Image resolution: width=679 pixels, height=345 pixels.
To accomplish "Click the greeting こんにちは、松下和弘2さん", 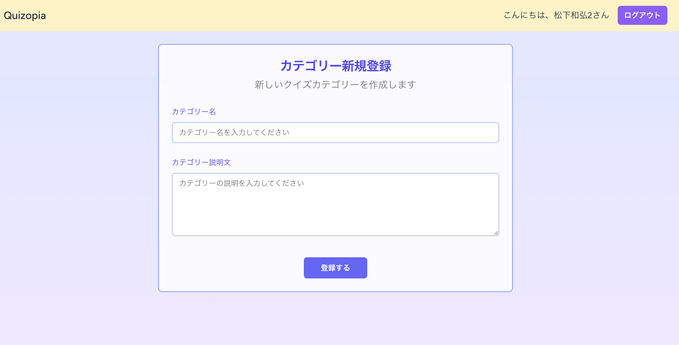I will [556, 15].
